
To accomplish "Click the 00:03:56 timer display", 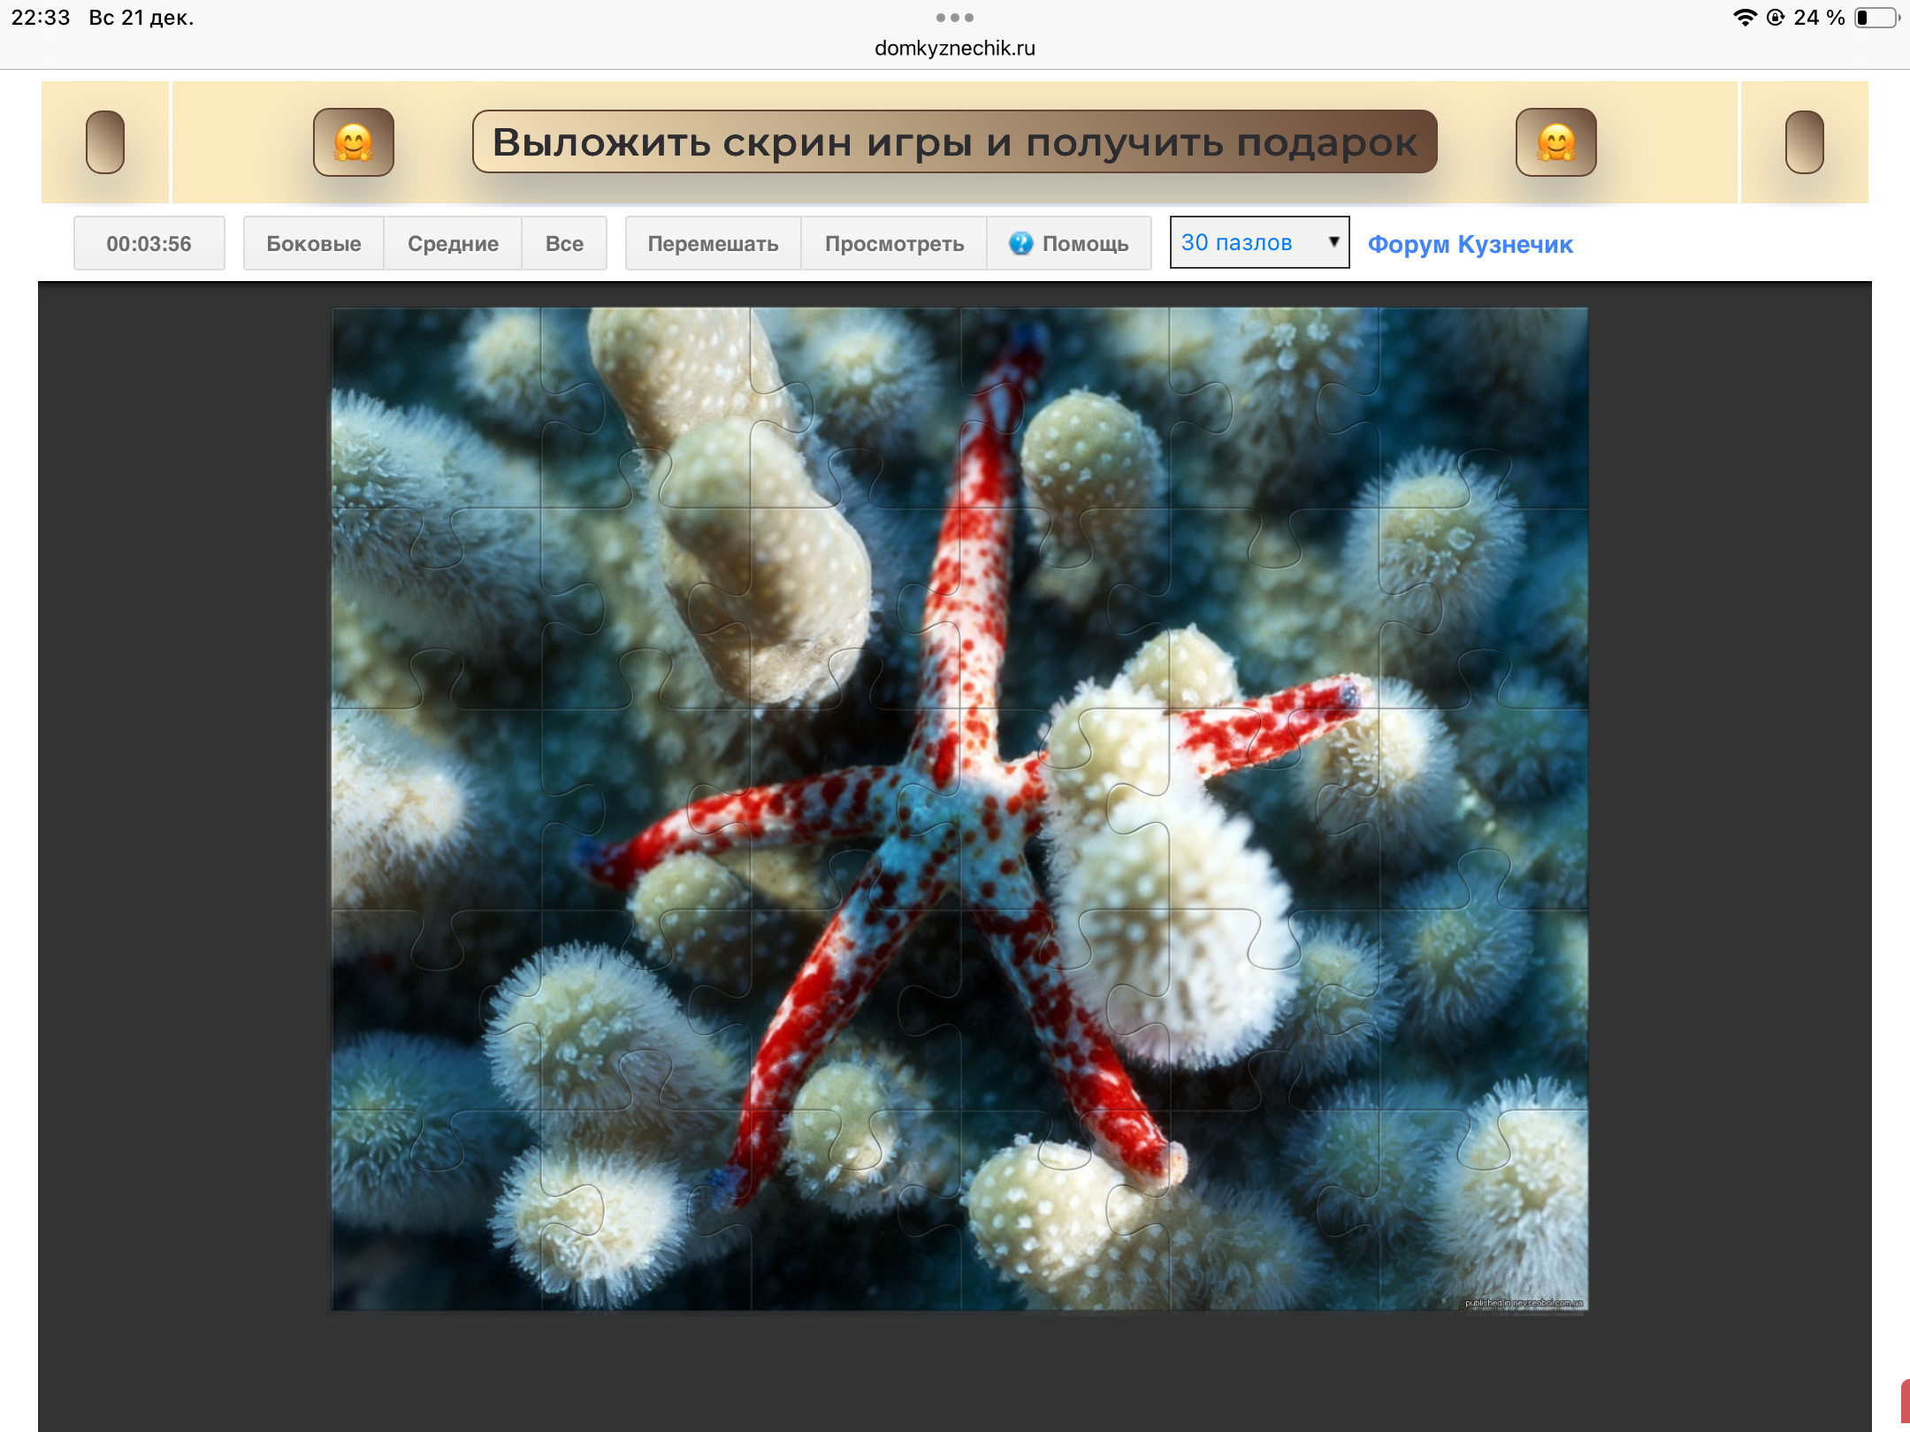I will point(149,243).
